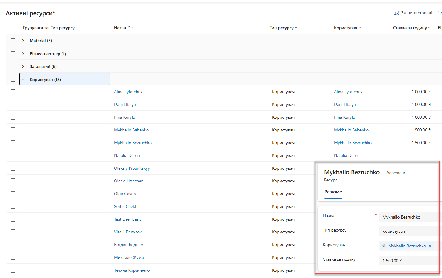
Task: Open the Михайло Жужа resource link
Action: (129, 257)
